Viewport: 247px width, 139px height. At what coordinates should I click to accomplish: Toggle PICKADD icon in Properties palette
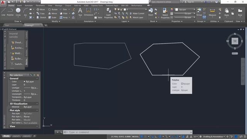click(31, 75)
